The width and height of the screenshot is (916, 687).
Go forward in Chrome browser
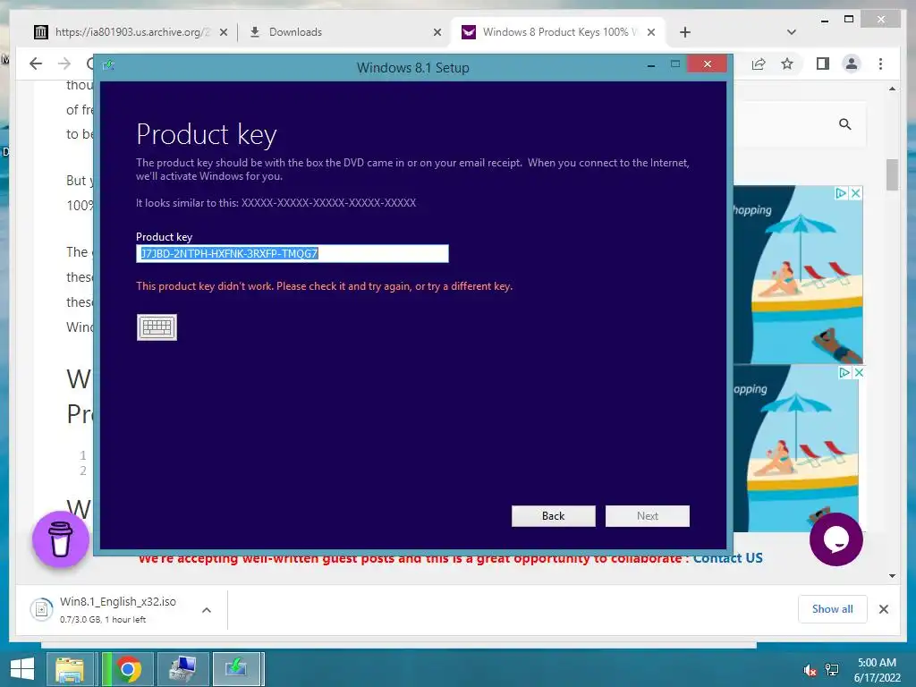pyautogui.click(x=64, y=64)
